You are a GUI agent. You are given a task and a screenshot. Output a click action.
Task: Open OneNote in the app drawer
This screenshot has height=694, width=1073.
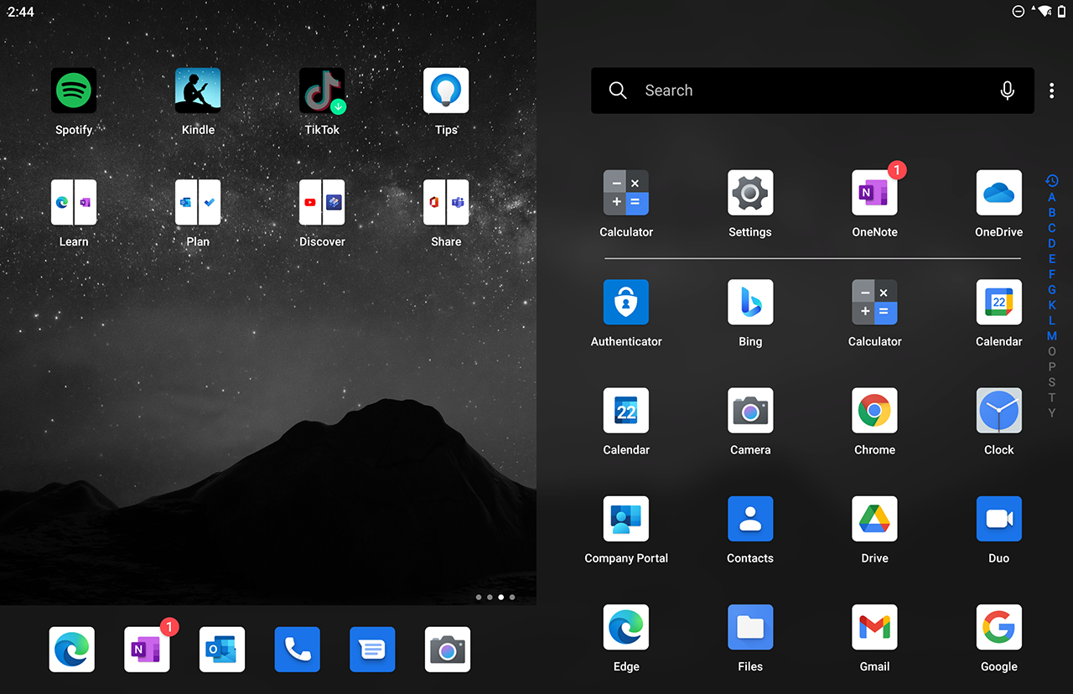874,193
